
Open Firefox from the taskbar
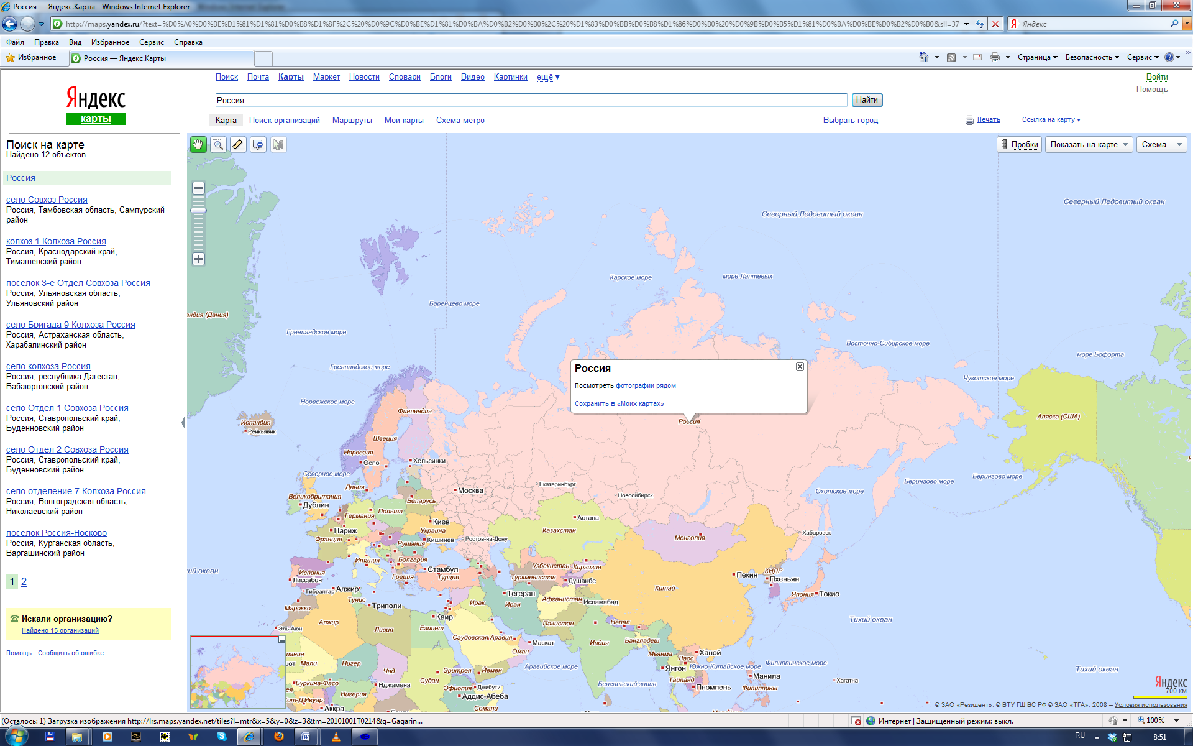coord(278,737)
